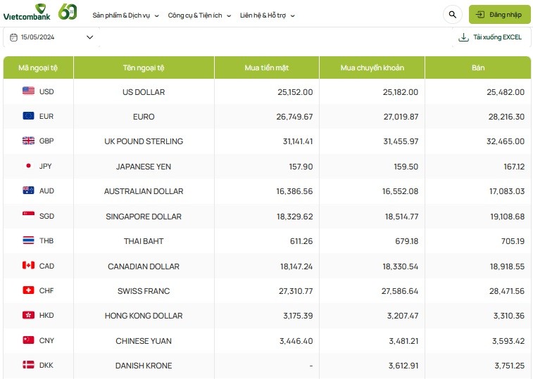Click the Mua tiền mặt column header
This screenshot has height=379, width=533.
[266, 68]
